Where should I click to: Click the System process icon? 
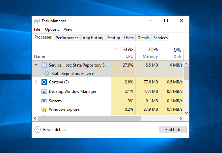[x=44, y=101]
